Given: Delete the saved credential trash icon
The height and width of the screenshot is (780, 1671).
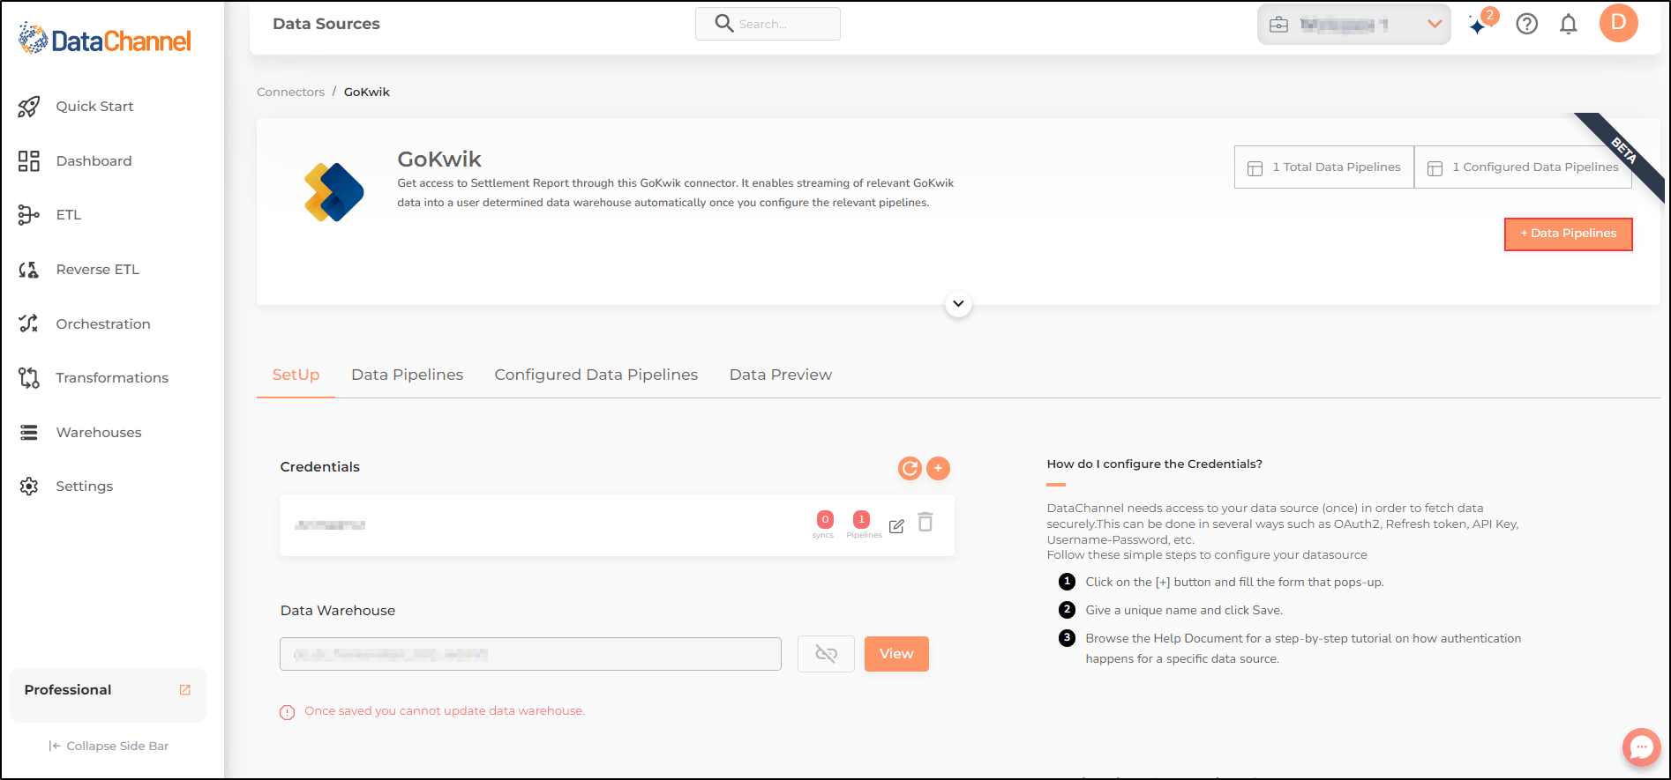Looking at the screenshot, I should click(x=925, y=523).
